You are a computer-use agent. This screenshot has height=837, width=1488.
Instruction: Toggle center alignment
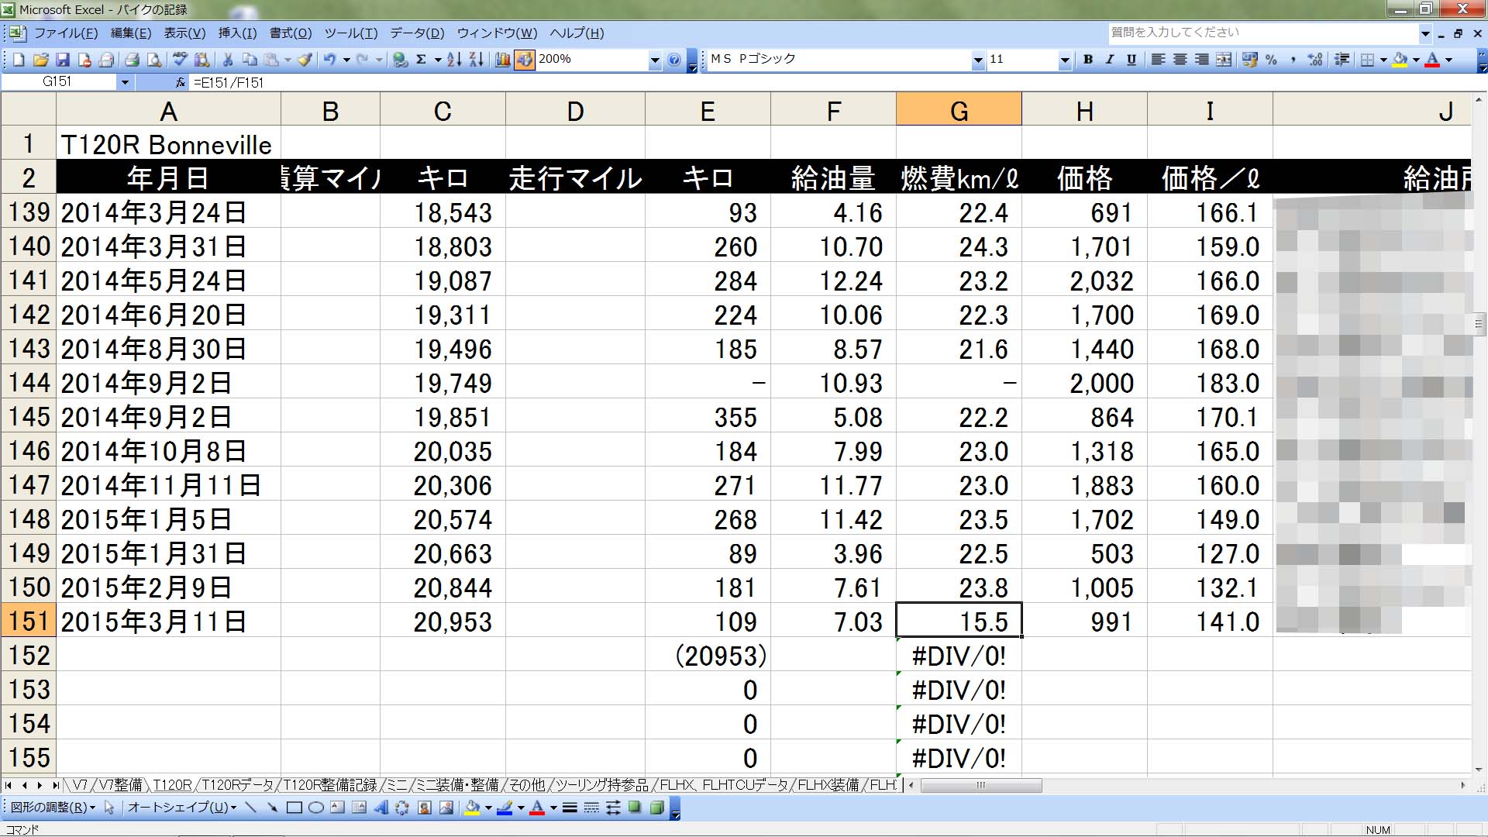(1180, 60)
